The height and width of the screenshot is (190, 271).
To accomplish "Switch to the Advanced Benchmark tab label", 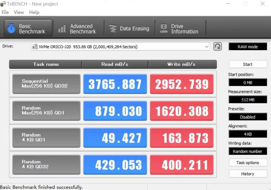I will click(x=83, y=29).
